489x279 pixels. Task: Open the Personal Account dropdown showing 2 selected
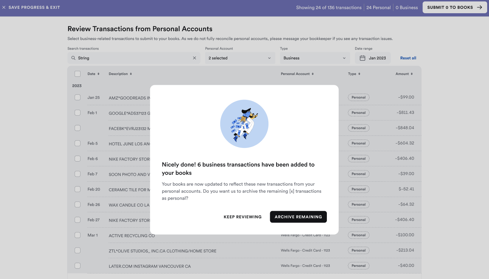(x=240, y=58)
